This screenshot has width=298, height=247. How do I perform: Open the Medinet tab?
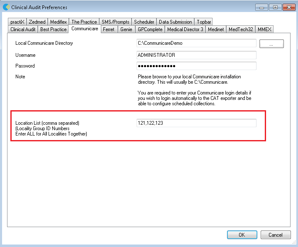click(x=216, y=29)
